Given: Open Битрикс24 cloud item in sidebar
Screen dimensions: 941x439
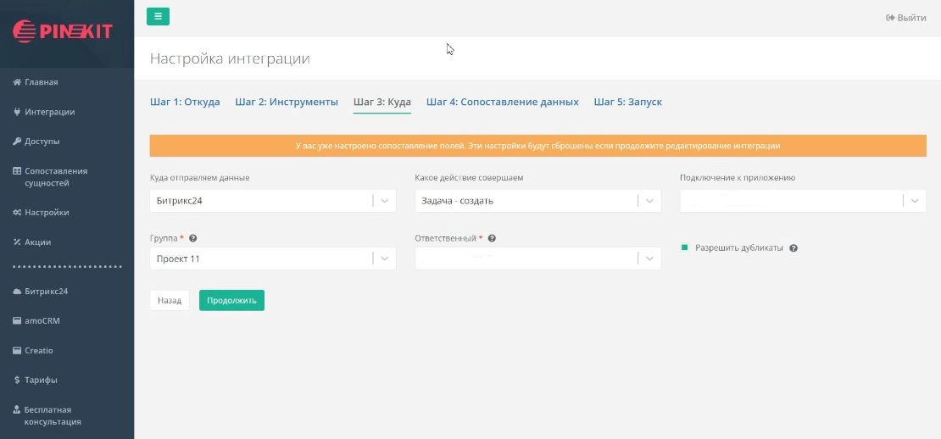Looking at the screenshot, I should [46, 292].
